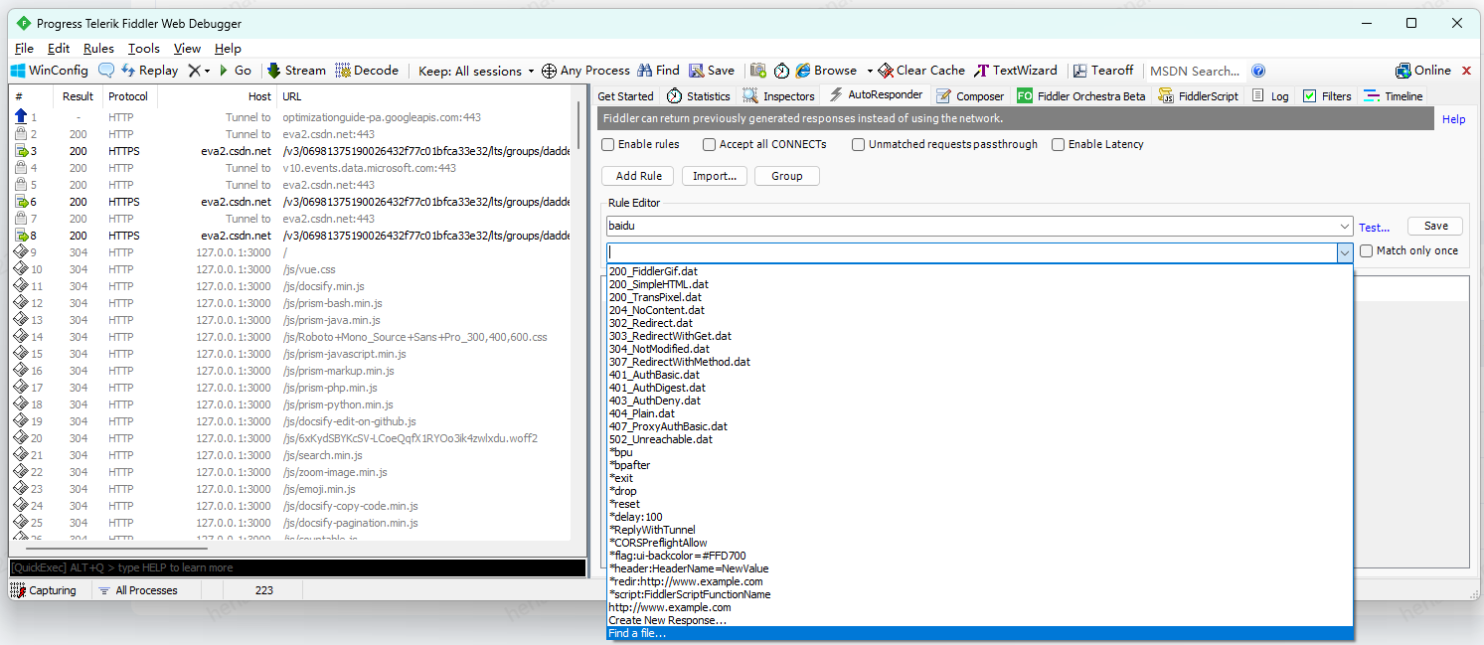Expand the Browse dropdown arrow
This screenshot has width=1484, height=645.
point(870,71)
